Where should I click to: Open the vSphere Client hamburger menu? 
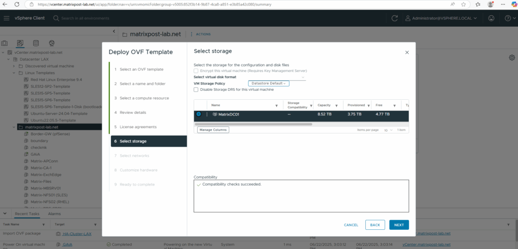coord(7,18)
